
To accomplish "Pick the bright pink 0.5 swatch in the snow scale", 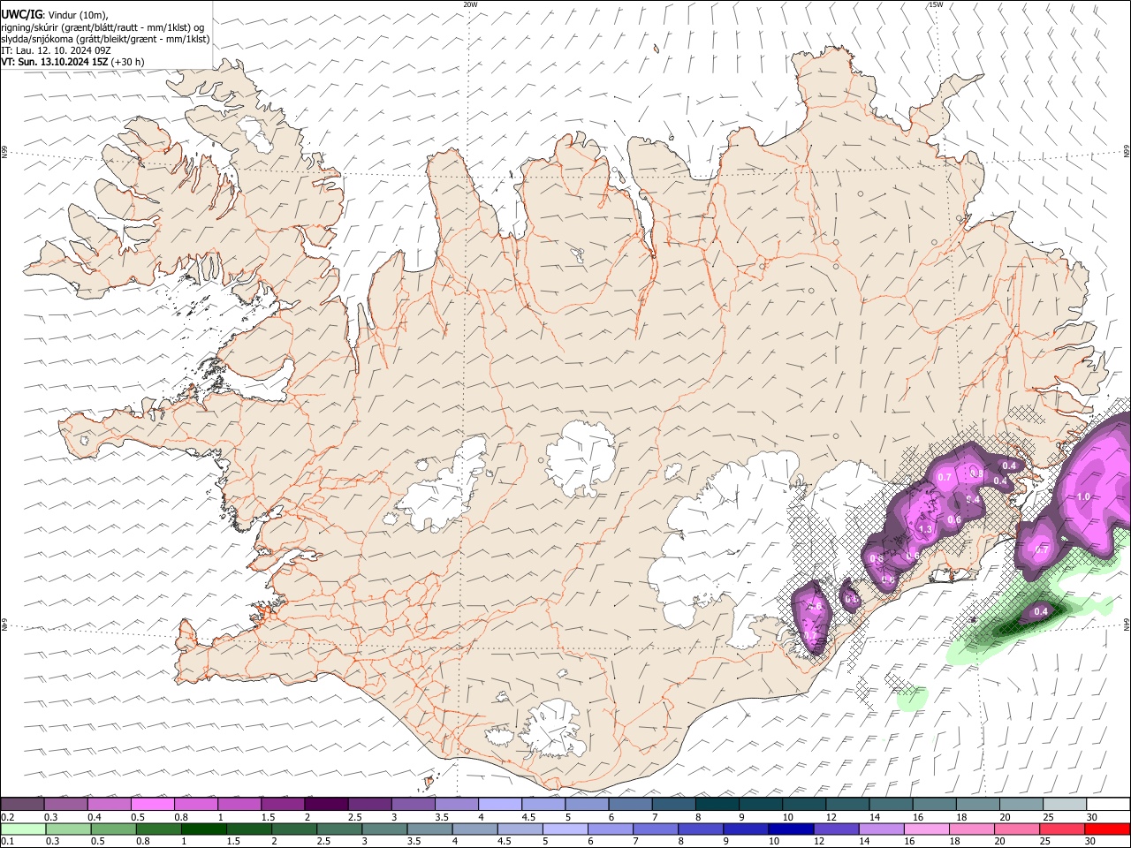I will point(152,805).
